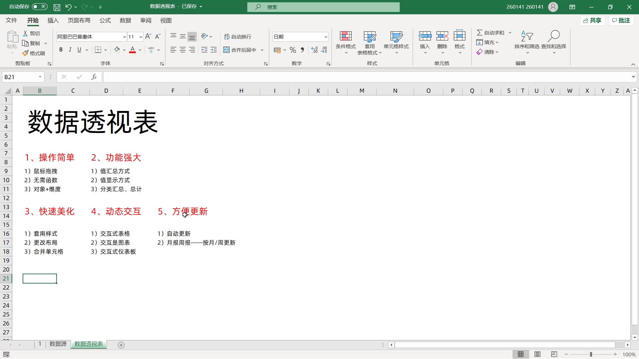
Task: Open the Fill (填充) dropdown
Action: [x=488, y=42]
